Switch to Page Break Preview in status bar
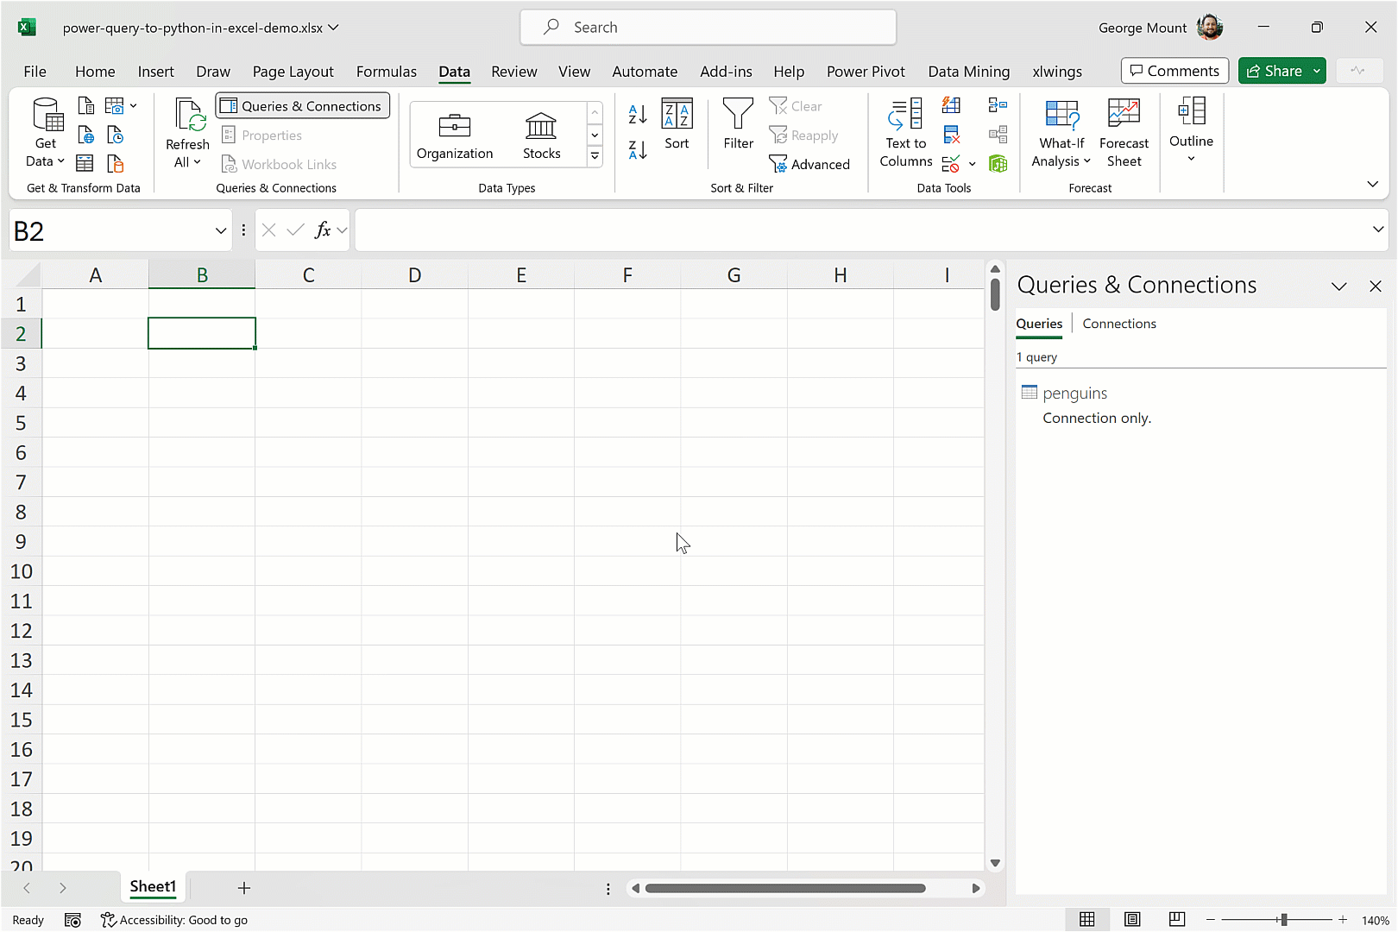 coord(1176,920)
